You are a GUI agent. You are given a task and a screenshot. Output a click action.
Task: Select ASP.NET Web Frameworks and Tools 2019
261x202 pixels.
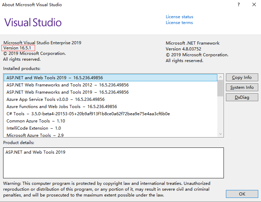[110, 92]
